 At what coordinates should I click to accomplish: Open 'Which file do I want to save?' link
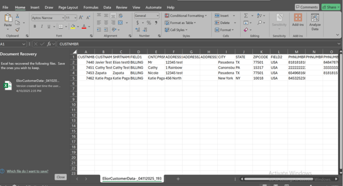tap(27, 171)
